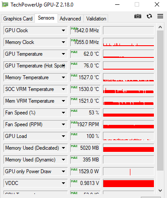This screenshot has height=198, width=167.
Task: Click the scrollbar up arrow
Action: [160, 27]
